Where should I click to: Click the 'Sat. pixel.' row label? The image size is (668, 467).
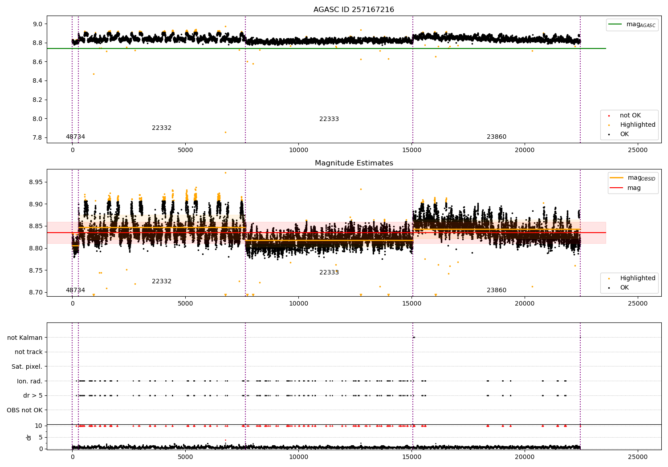coord(27,367)
